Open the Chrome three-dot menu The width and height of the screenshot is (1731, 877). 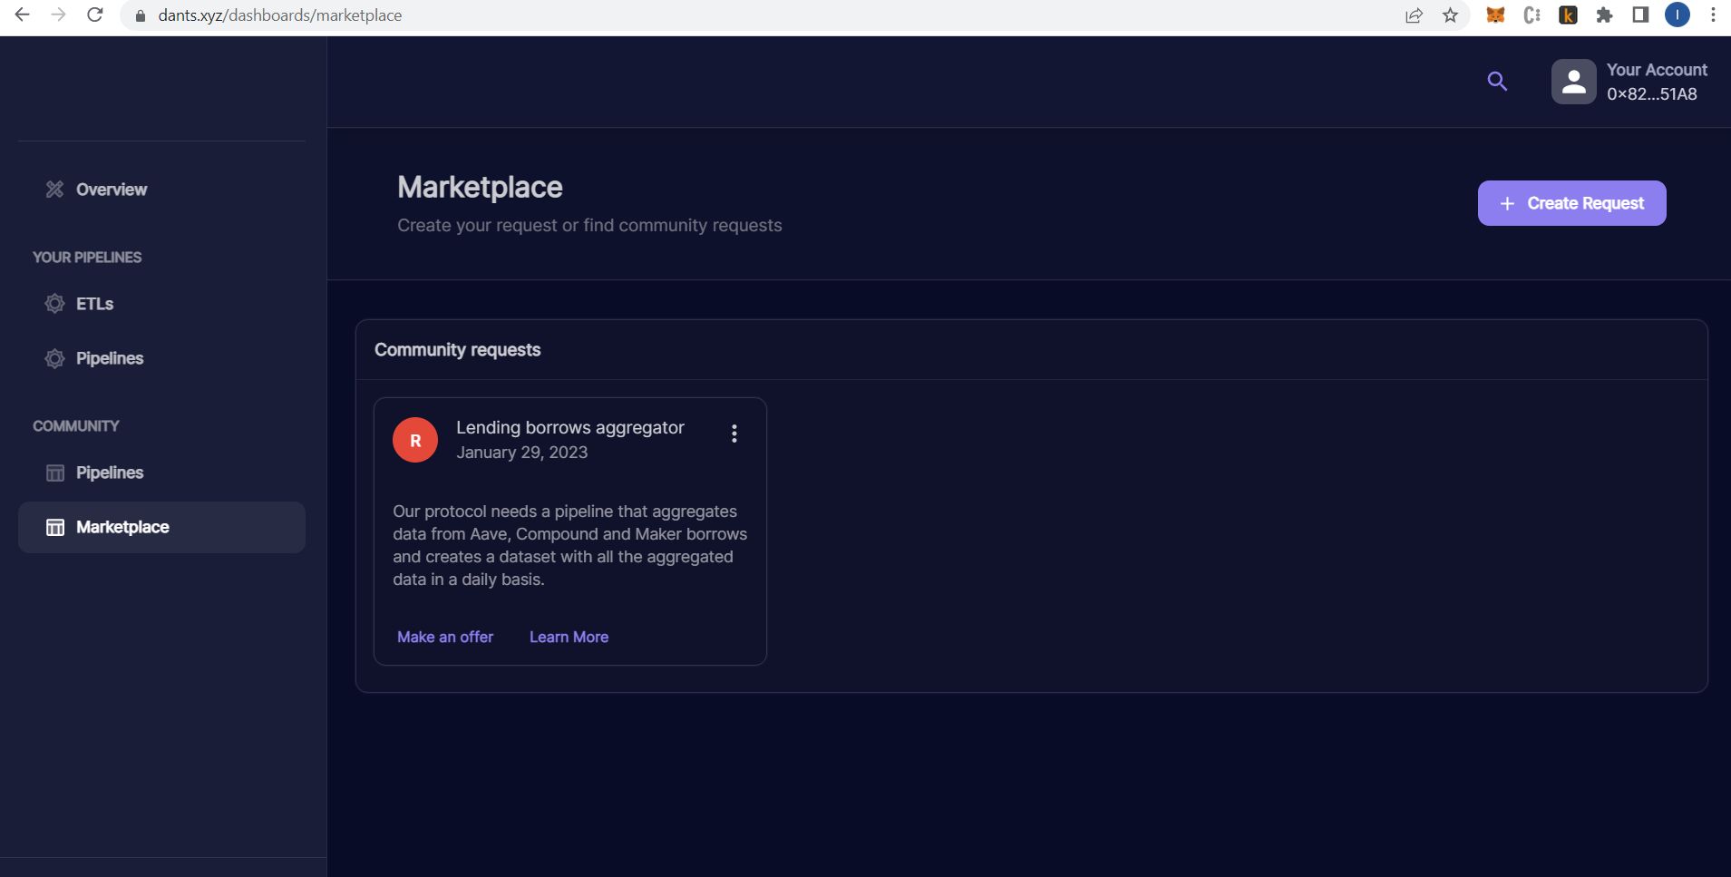(1713, 15)
